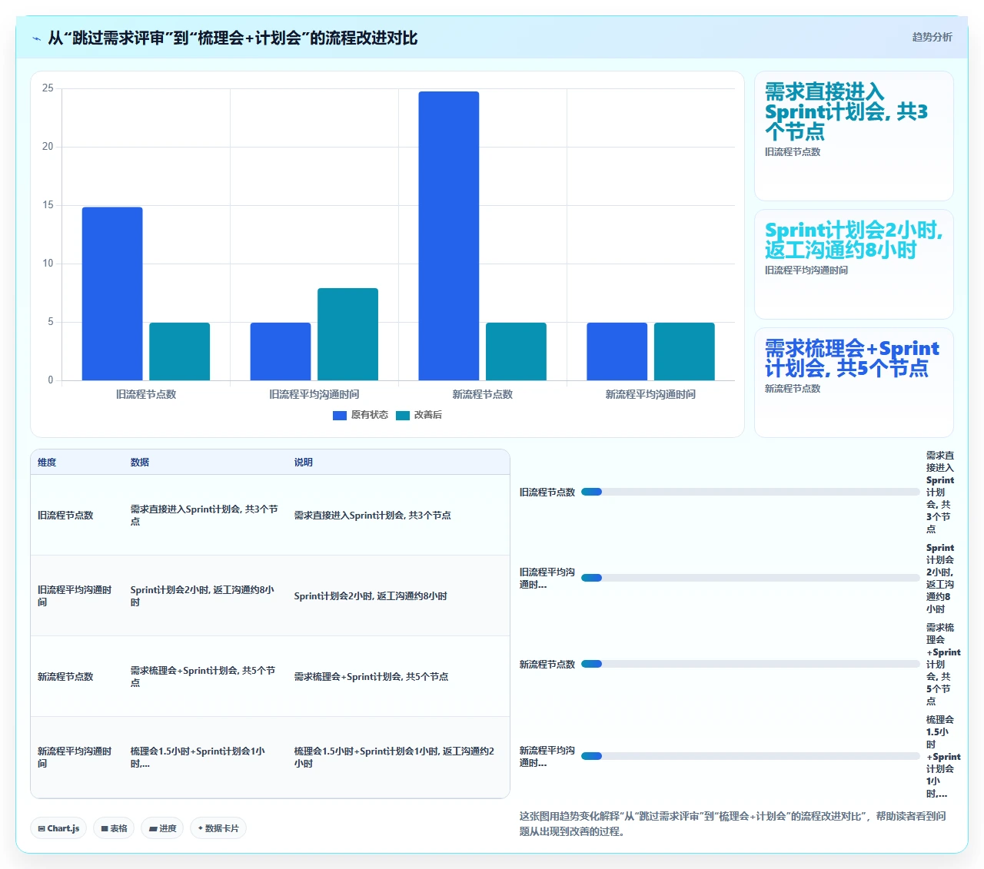
Task: Click the 数据 table column header
Action: 139,463
